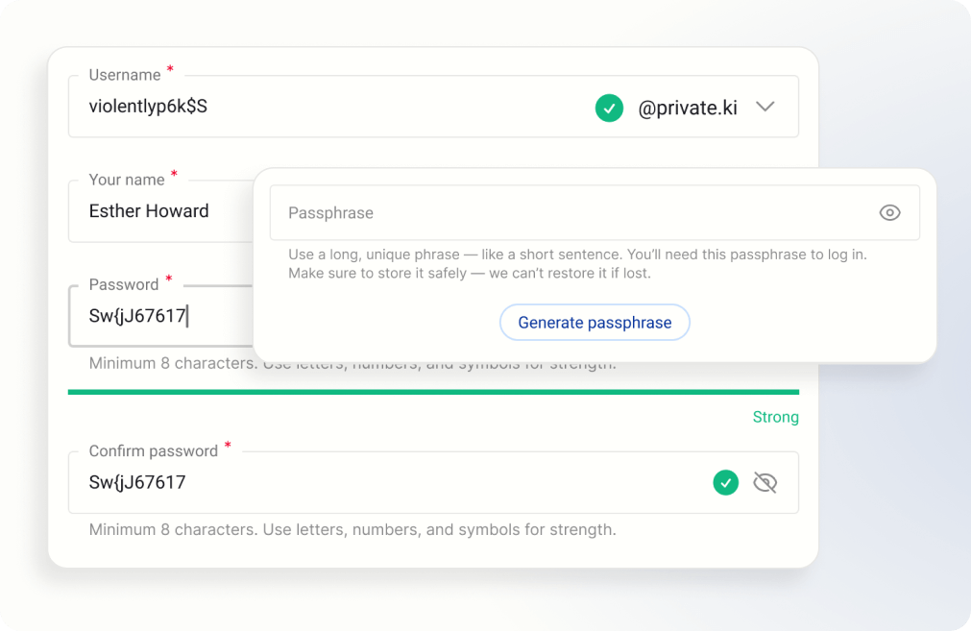Click the Username field label
This screenshot has height=631, width=971.
125,75
